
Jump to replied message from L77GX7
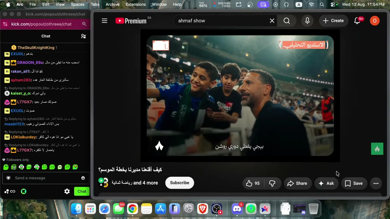pyautogui.click(x=27, y=132)
